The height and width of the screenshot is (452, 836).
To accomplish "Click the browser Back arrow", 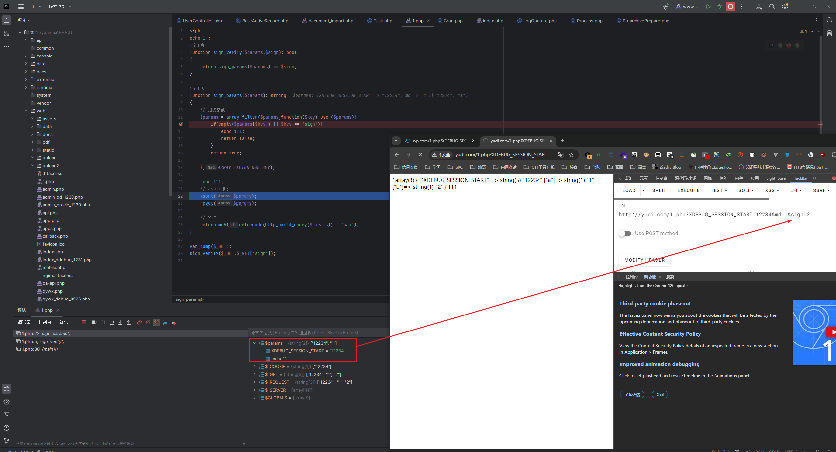I will point(397,155).
